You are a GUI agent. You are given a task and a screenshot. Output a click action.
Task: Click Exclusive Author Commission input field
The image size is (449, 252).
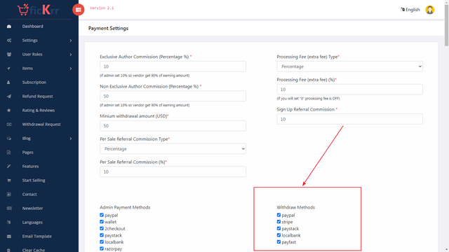pos(173,66)
